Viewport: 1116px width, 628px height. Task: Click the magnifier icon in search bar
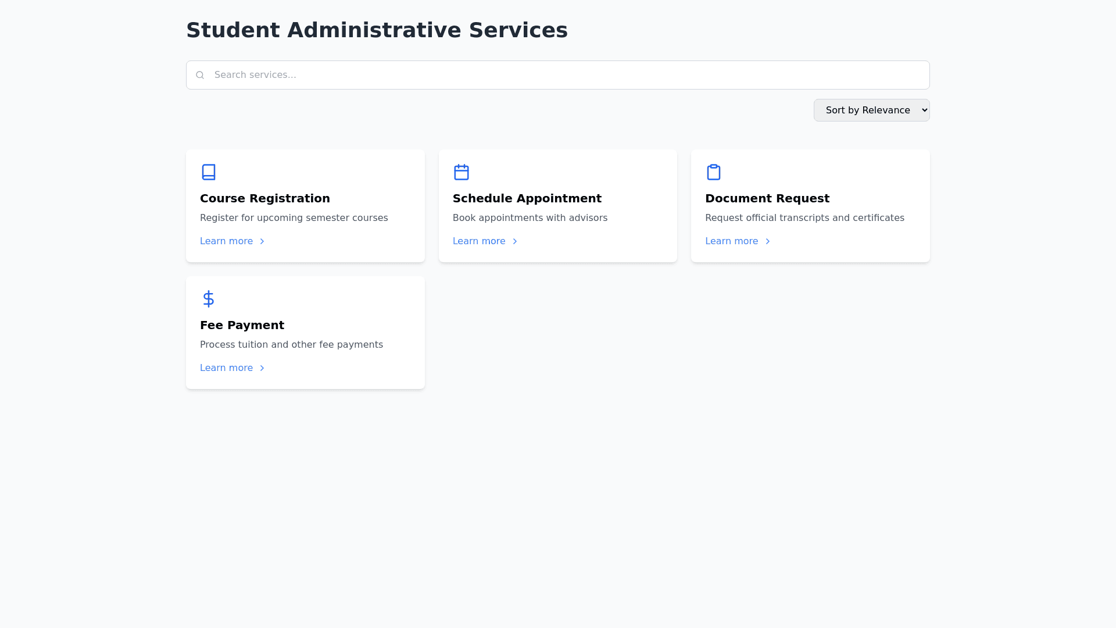[200, 75]
